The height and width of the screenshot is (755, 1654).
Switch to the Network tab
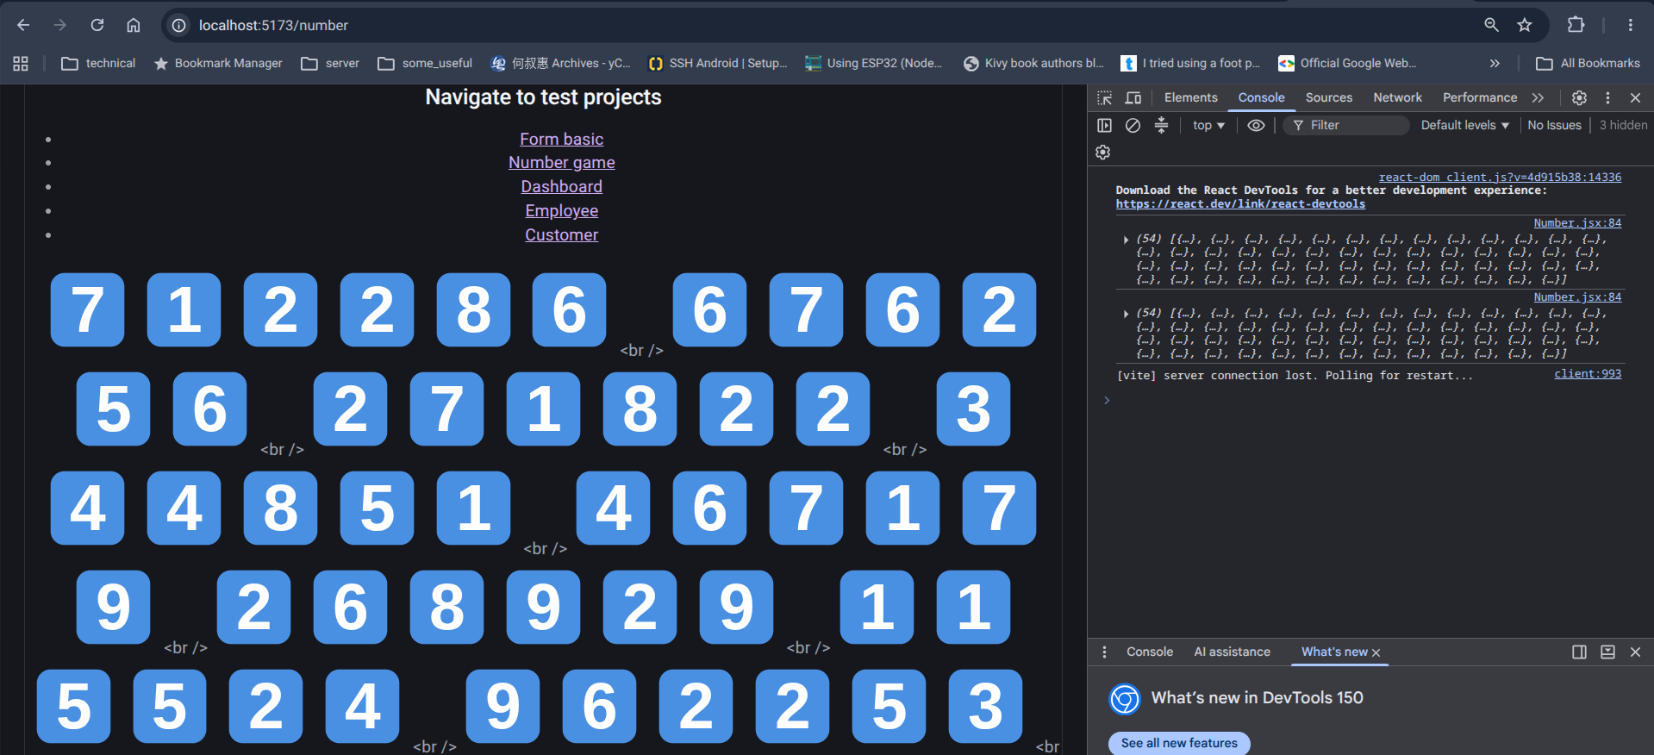click(1397, 97)
